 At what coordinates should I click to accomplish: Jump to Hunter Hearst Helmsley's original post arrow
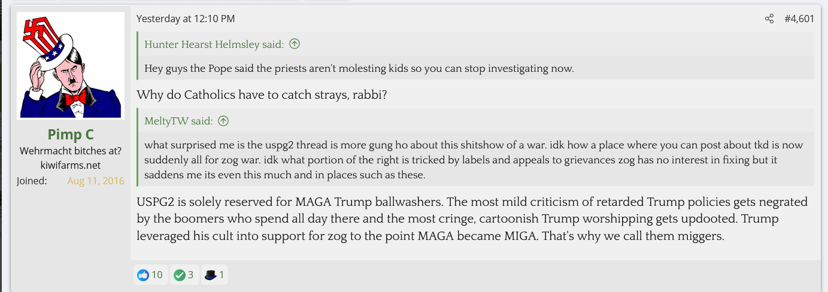pos(295,44)
